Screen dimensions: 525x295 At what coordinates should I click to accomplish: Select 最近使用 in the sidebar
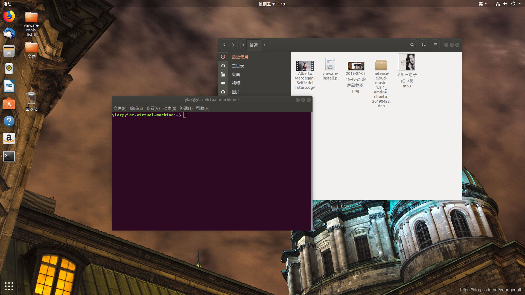click(x=240, y=57)
